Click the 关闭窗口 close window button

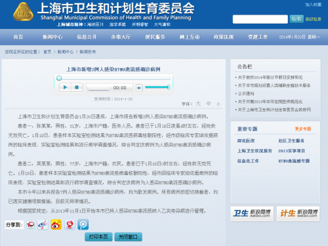pos(128,237)
